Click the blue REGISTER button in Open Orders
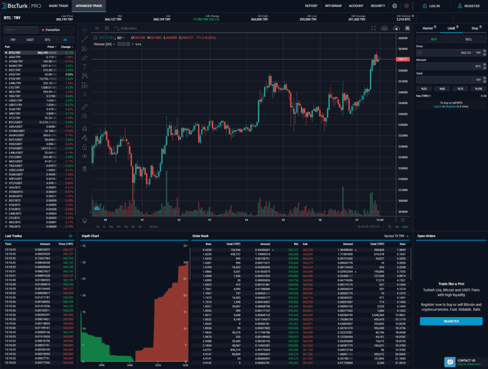This screenshot has height=369, width=488. pos(451,321)
